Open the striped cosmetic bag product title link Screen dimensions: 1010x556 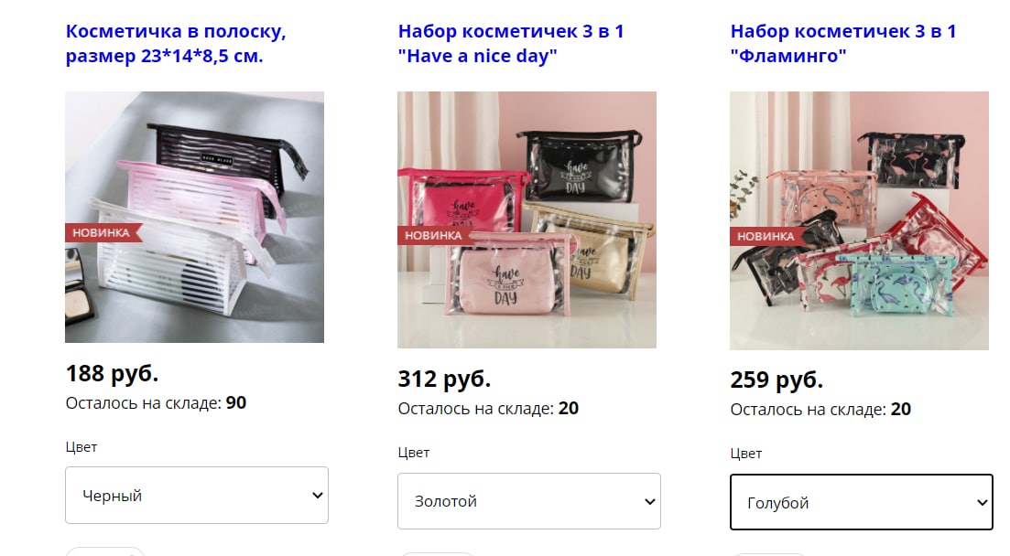(x=175, y=43)
